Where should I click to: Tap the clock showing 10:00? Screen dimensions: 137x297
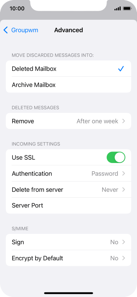[x=17, y=9]
